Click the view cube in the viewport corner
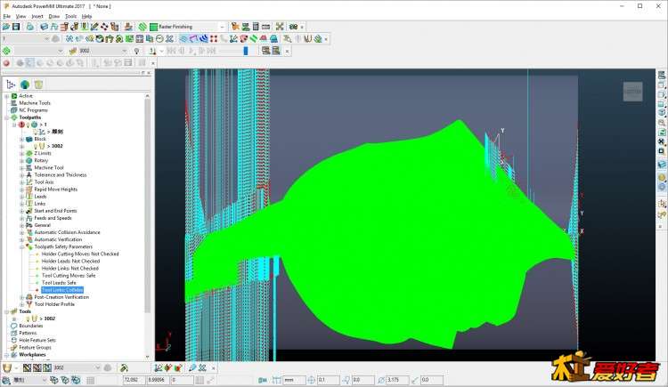 [x=632, y=92]
